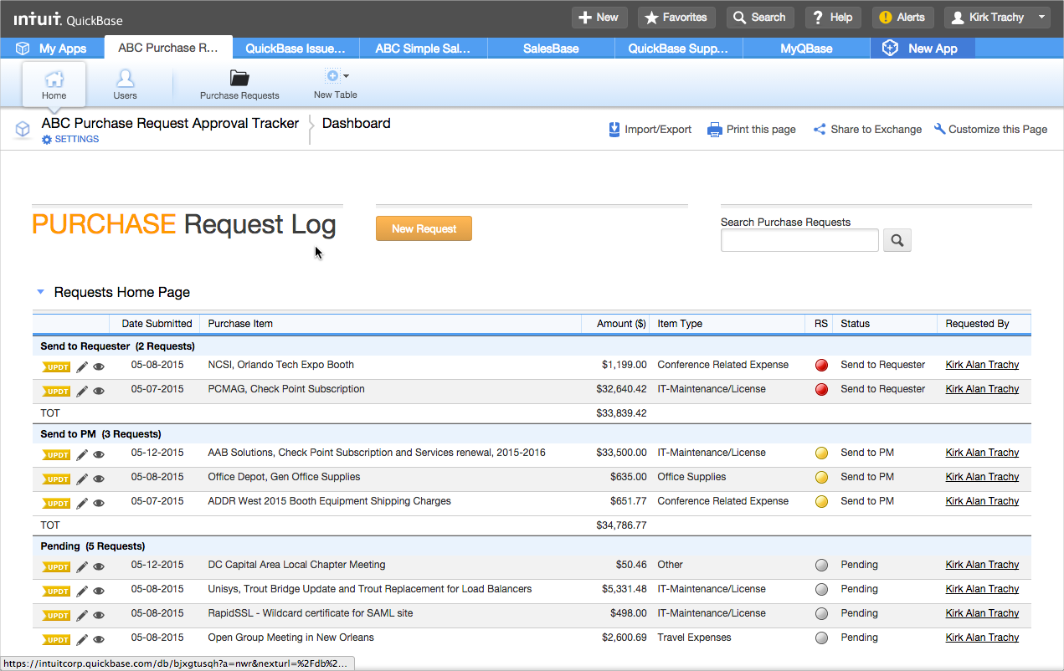Screen dimensions: 1064x671
Task: Click the Import/Export icon
Action: pyautogui.click(x=614, y=130)
